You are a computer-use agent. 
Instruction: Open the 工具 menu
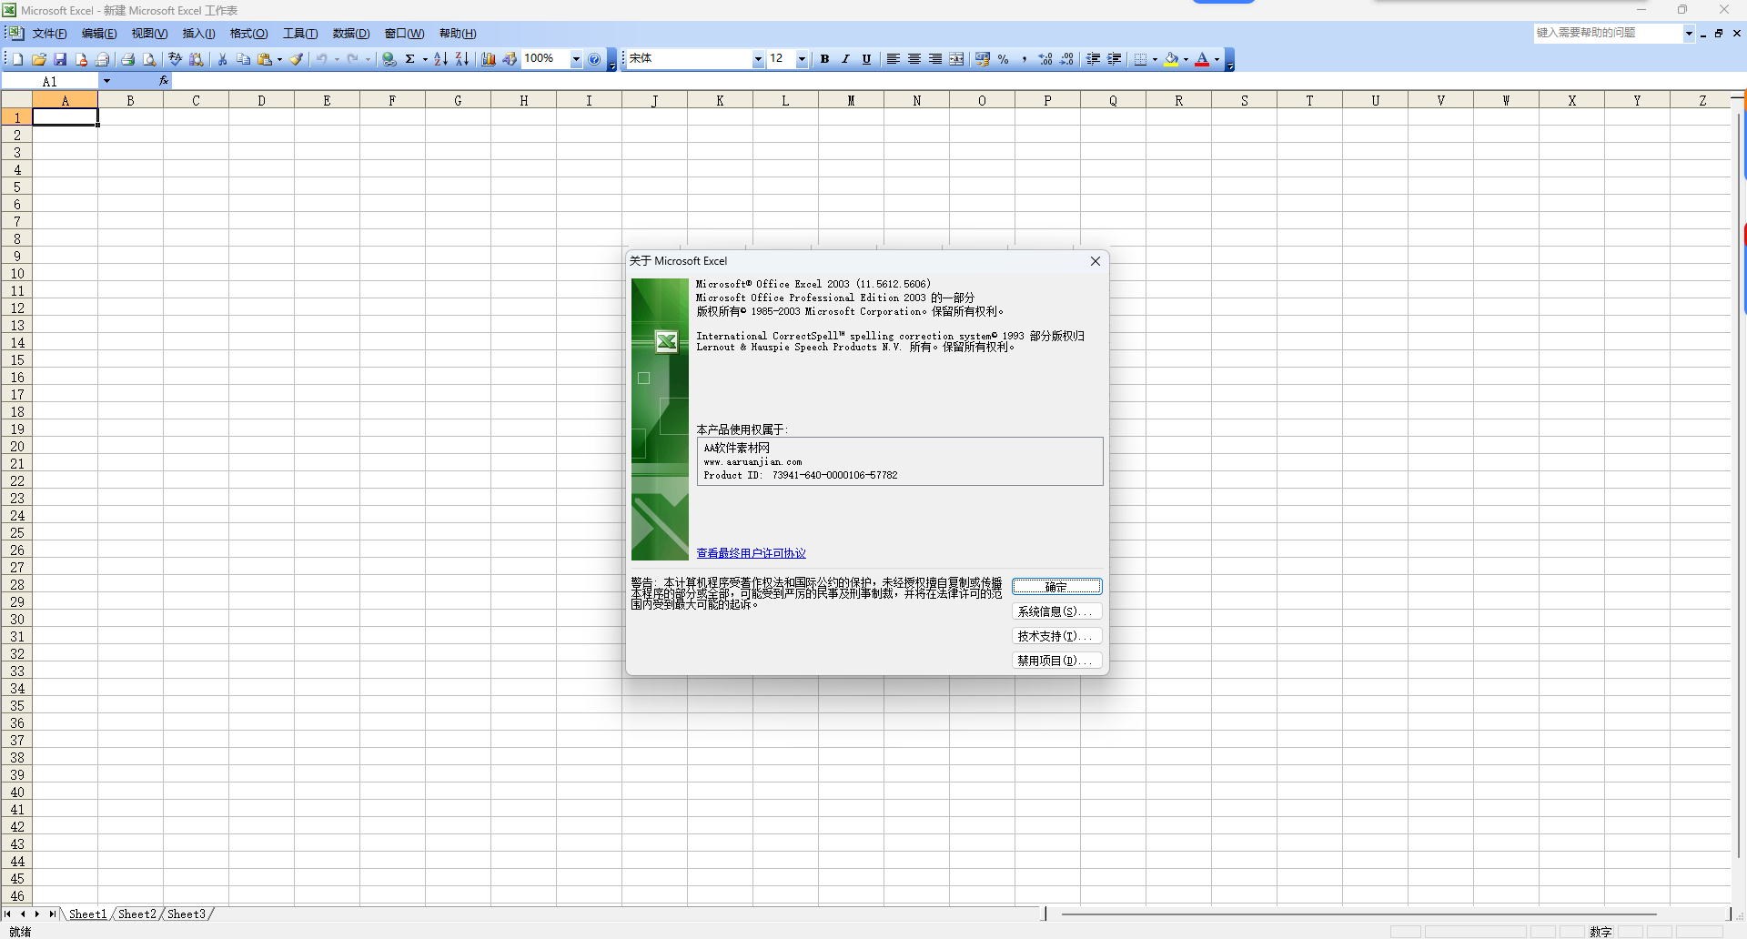[300, 34]
